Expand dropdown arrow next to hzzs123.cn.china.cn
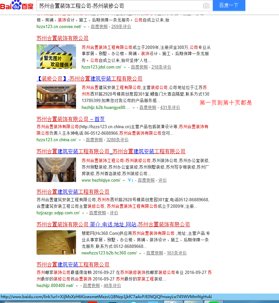 tap(80, 140)
